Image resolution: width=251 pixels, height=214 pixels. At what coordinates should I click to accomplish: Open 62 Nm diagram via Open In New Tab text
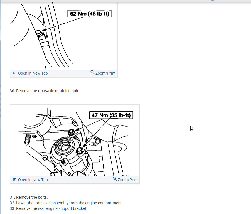tap(33, 73)
